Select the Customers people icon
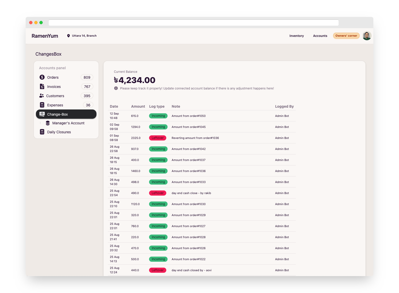The image size is (399, 293). coord(42,96)
